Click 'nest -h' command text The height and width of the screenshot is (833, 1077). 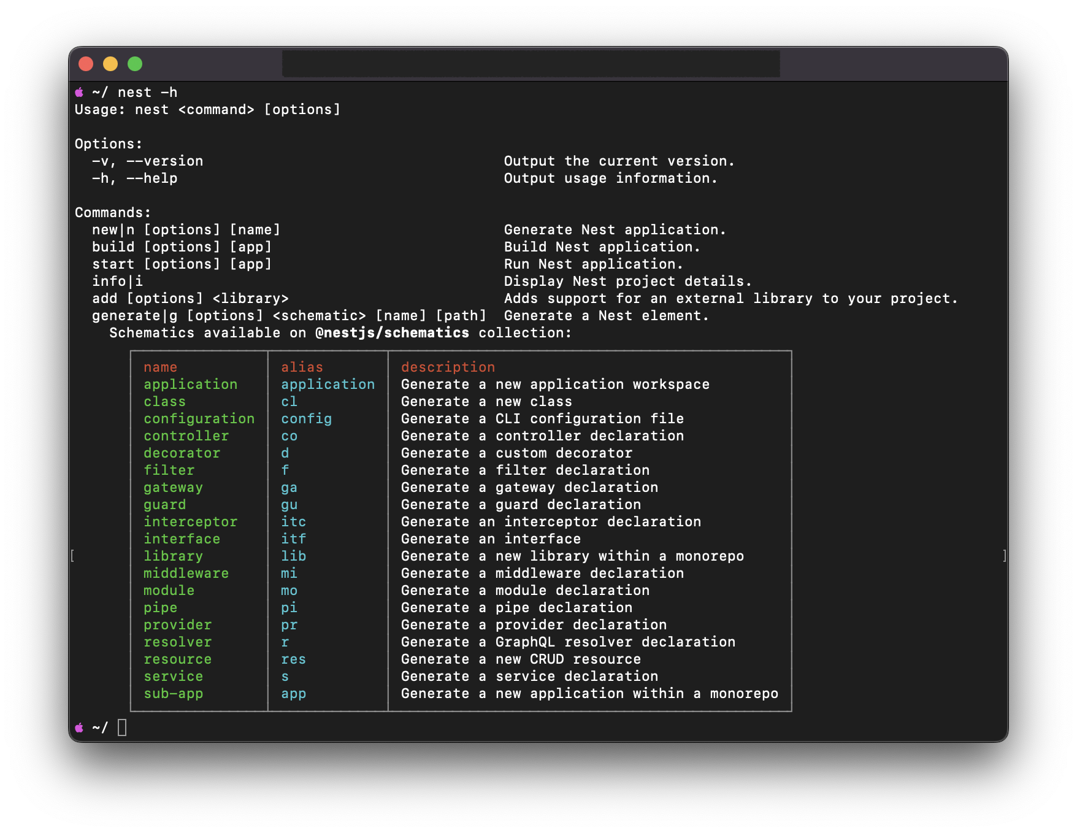148,93
